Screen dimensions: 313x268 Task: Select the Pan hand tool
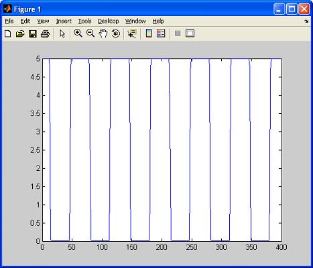click(x=103, y=33)
